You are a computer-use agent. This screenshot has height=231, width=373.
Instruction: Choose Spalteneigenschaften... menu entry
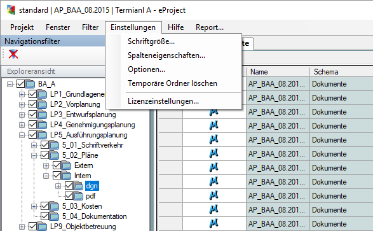(173, 55)
